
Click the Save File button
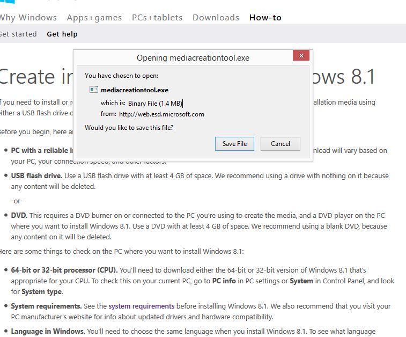234,144
